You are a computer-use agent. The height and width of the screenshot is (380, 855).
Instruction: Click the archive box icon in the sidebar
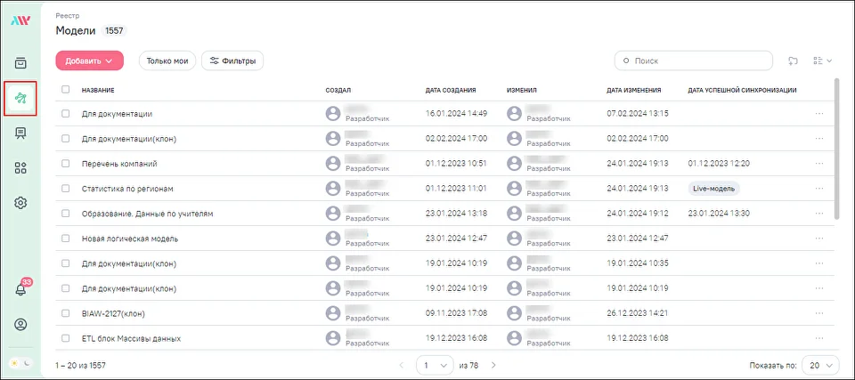[20, 63]
